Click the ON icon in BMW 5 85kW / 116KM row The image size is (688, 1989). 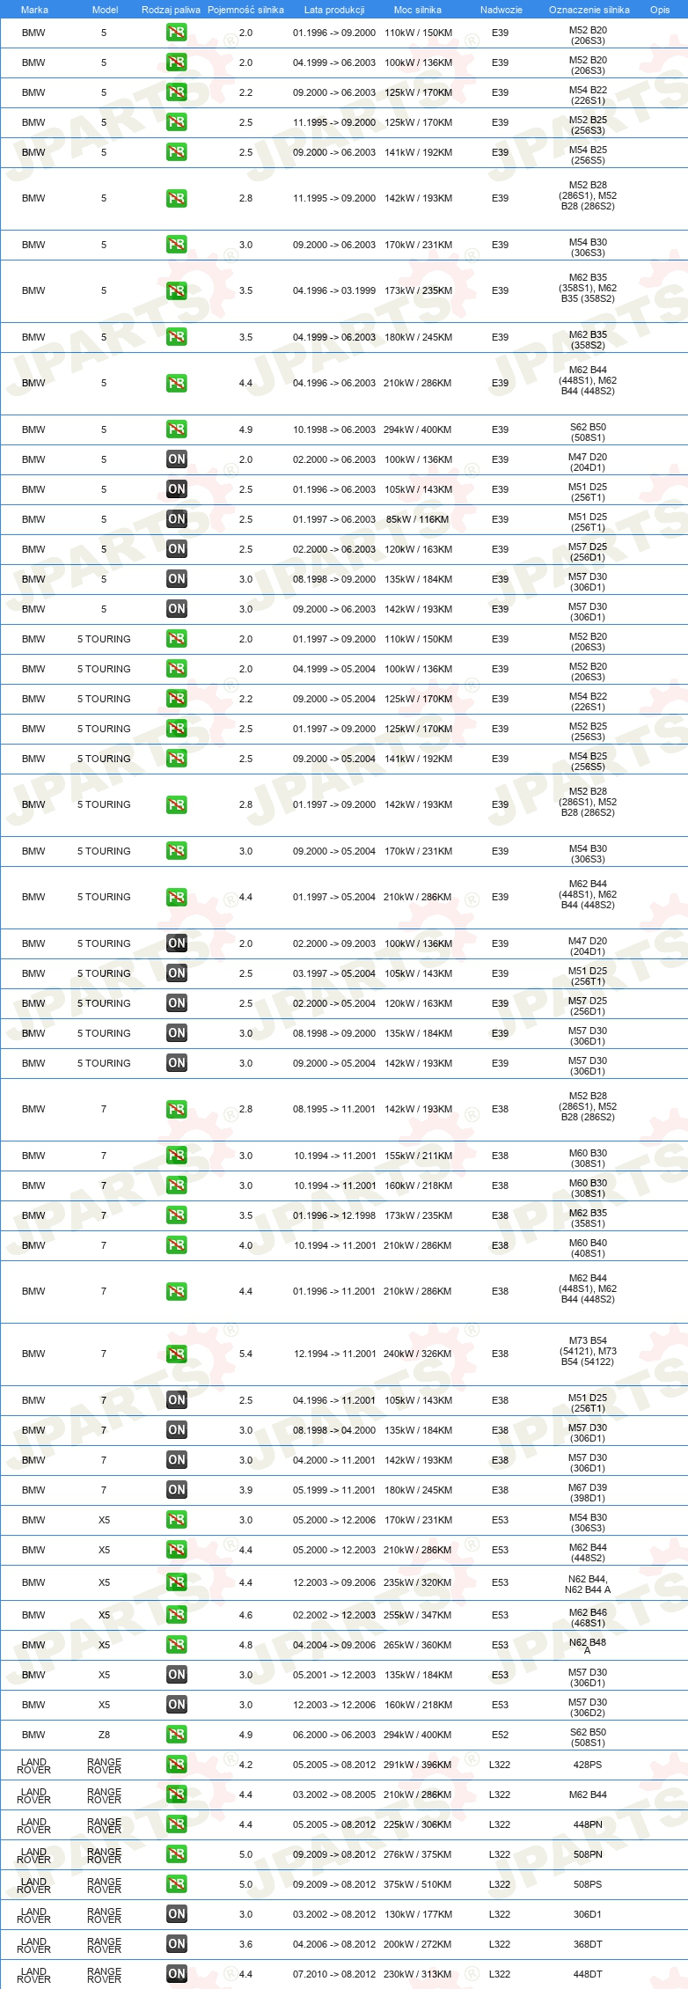click(177, 519)
